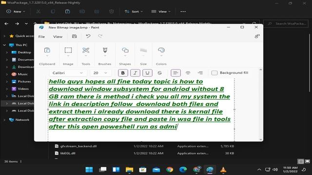
Task: Open recent locations chevron in File Explorer
Action: click(x=26, y=24)
